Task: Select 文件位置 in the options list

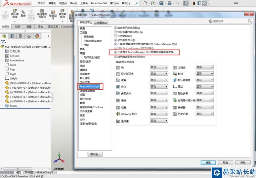Action: point(85,82)
